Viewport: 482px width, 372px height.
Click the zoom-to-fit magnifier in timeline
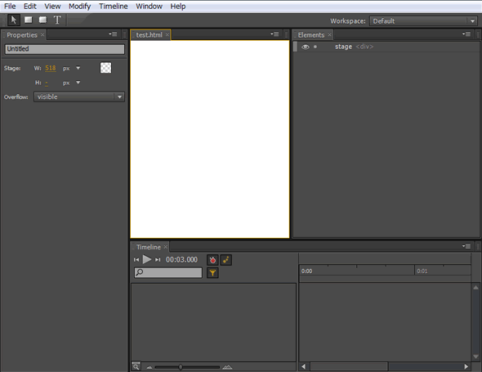coord(136,366)
